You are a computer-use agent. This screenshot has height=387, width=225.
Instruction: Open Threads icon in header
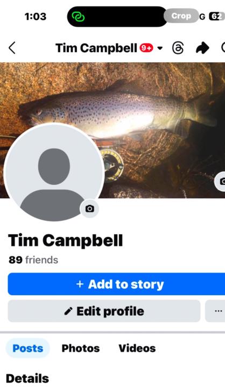[x=178, y=48]
